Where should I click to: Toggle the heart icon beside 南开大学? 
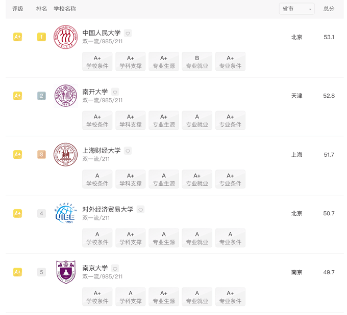(x=115, y=92)
